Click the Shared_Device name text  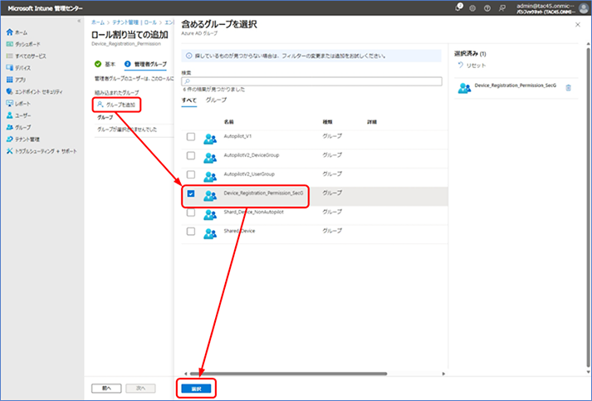tap(239, 231)
